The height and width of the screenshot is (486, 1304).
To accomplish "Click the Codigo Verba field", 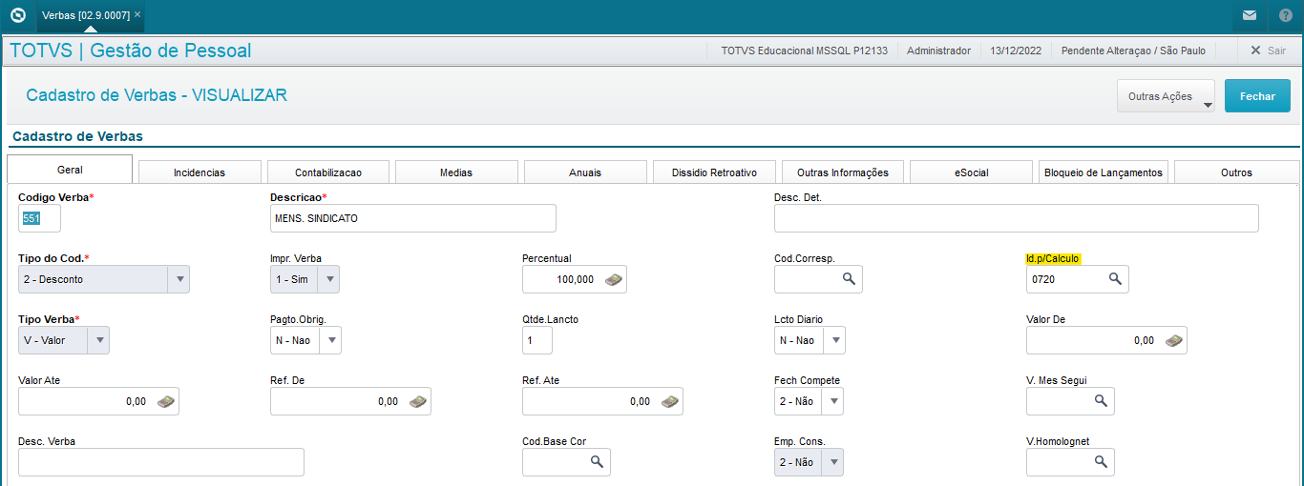I will [39, 218].
